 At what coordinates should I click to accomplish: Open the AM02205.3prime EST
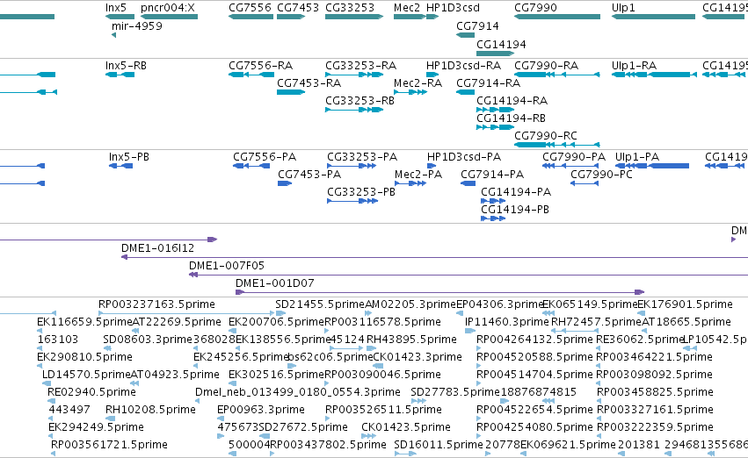pyautogui.click(x=368, y=313)
